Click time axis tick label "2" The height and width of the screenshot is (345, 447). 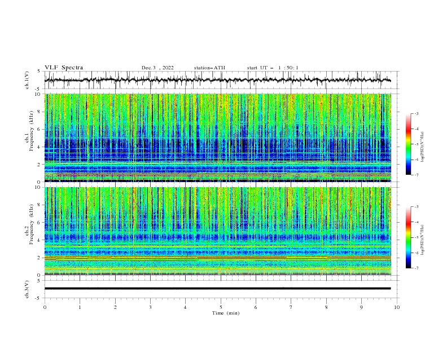[115, 307]
